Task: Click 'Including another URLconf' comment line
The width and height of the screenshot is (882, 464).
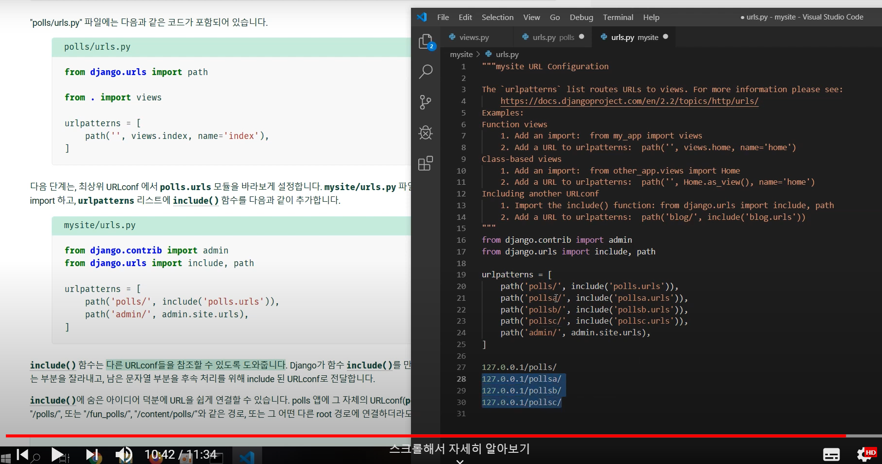Action: [x=540, y=193]
